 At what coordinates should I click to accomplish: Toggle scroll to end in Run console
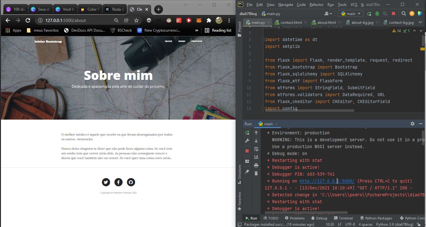click(x=256, y=157)
